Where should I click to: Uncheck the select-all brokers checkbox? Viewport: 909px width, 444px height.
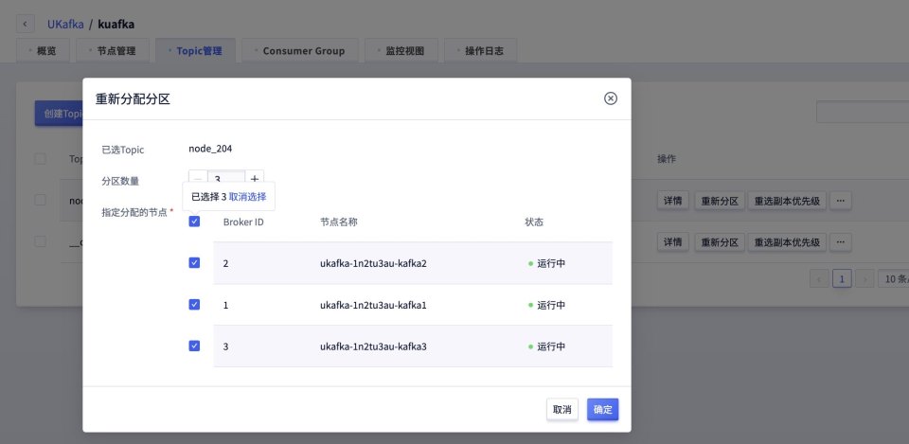194,222
